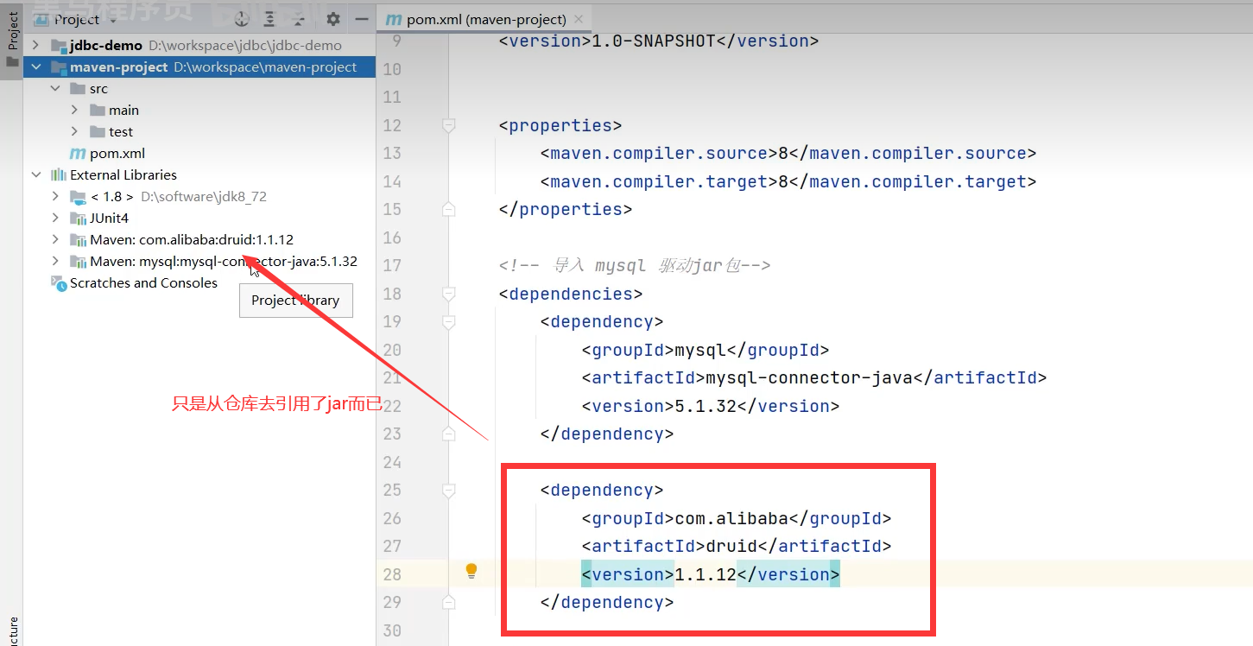Click groupId value mysql on line 20
Viewport: 1253px width, 646px height.
(x=700, y=350)
